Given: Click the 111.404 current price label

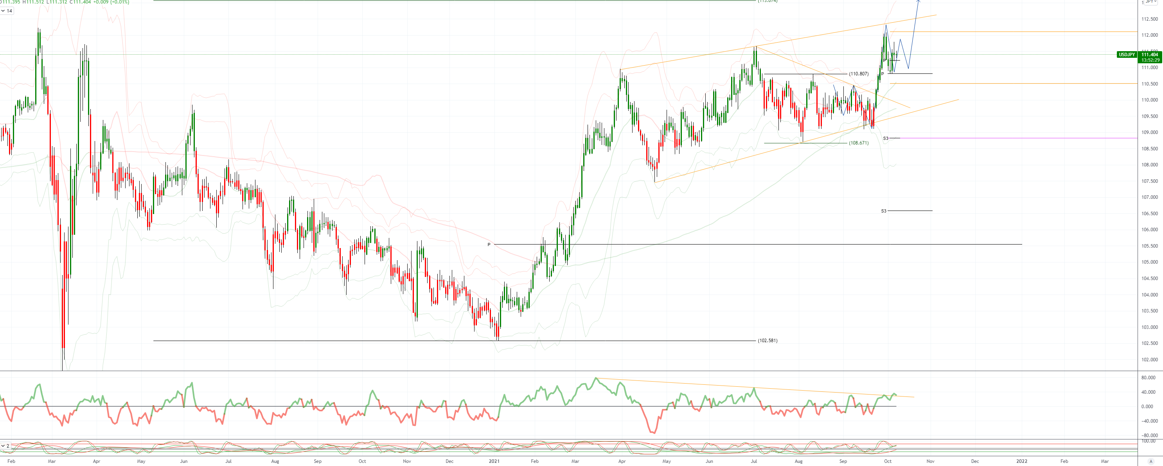Looking at the screenshot, I should (x=1149, y=55).
